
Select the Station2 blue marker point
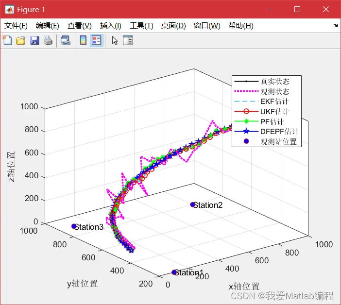click(192, 204)
